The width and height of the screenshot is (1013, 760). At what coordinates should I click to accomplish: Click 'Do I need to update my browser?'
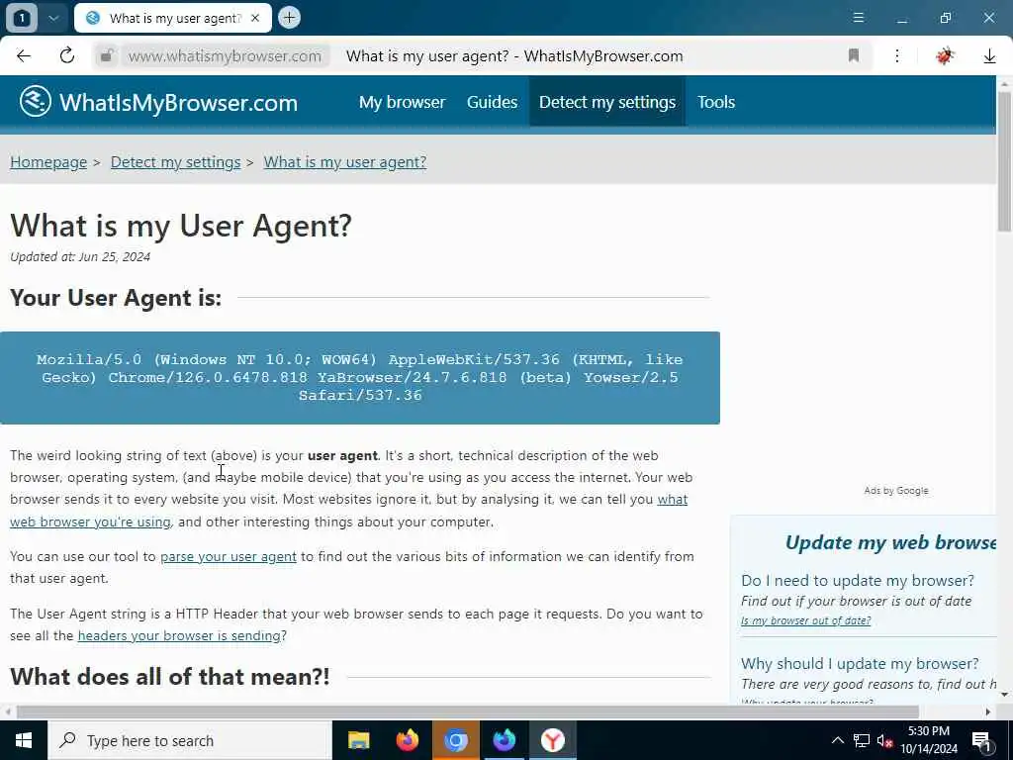pos(858,580)
